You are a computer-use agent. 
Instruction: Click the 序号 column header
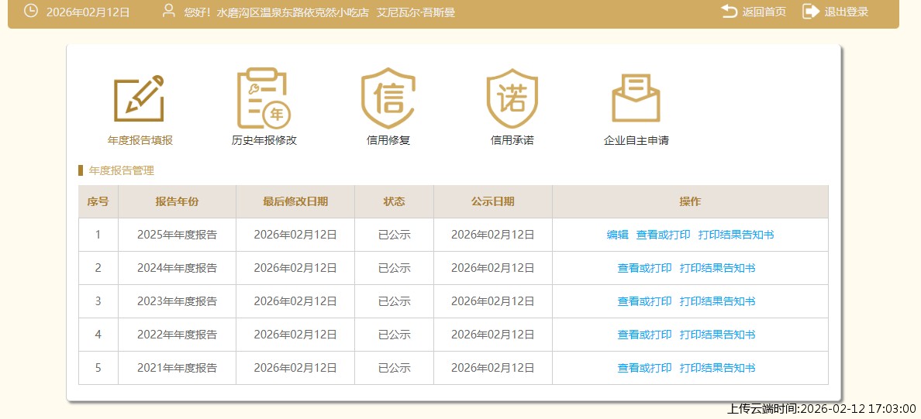pos(98,202)
